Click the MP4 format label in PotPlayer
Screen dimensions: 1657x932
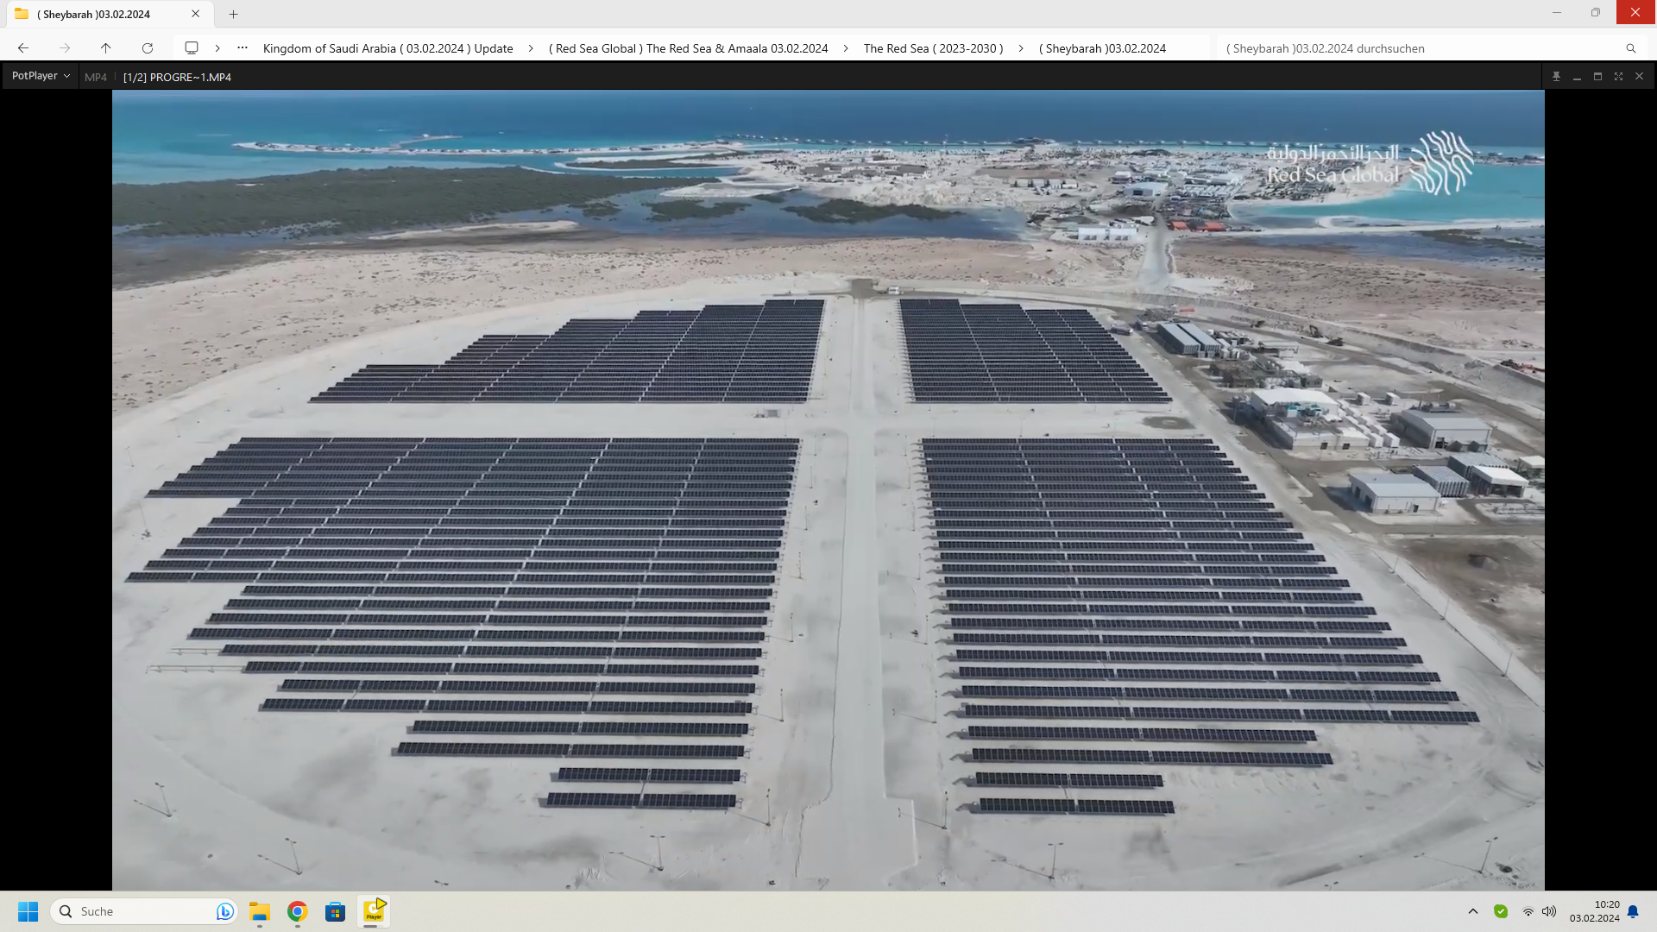(96, 77)
